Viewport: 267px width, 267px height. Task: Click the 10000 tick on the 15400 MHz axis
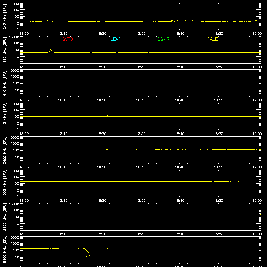(x=14, y=238)
